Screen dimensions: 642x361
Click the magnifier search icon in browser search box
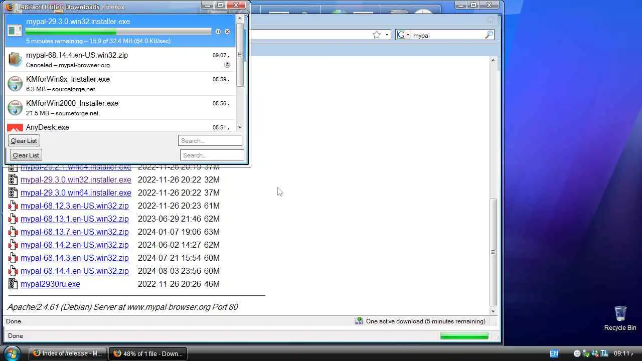tap(489, 35)
